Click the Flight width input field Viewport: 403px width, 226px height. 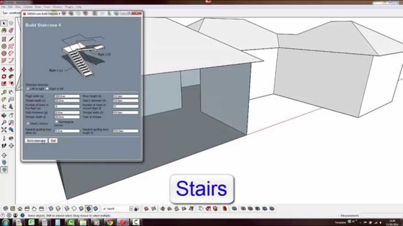[x=67, y=96]
